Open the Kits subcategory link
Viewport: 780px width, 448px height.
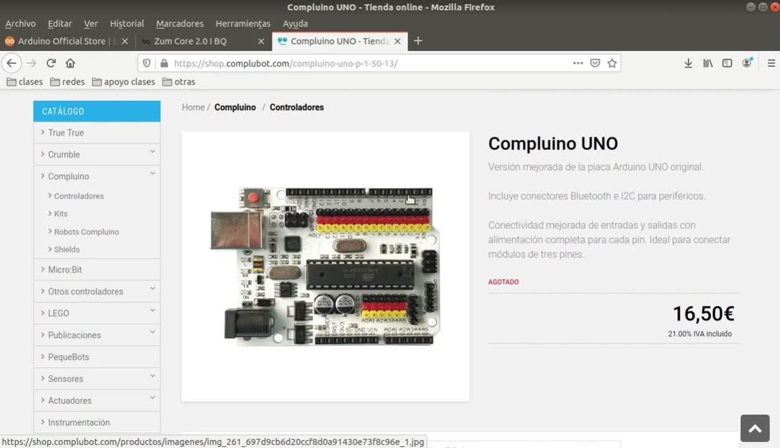coord(61,213)
